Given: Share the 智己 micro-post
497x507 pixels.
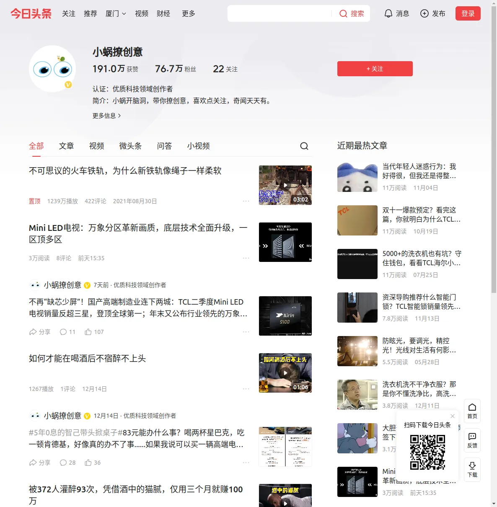Looking at the screenshot, I should pyautogui.click(x=40, y=463).
